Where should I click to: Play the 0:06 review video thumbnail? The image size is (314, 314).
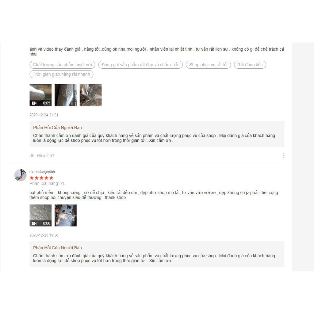coord(40,215)
